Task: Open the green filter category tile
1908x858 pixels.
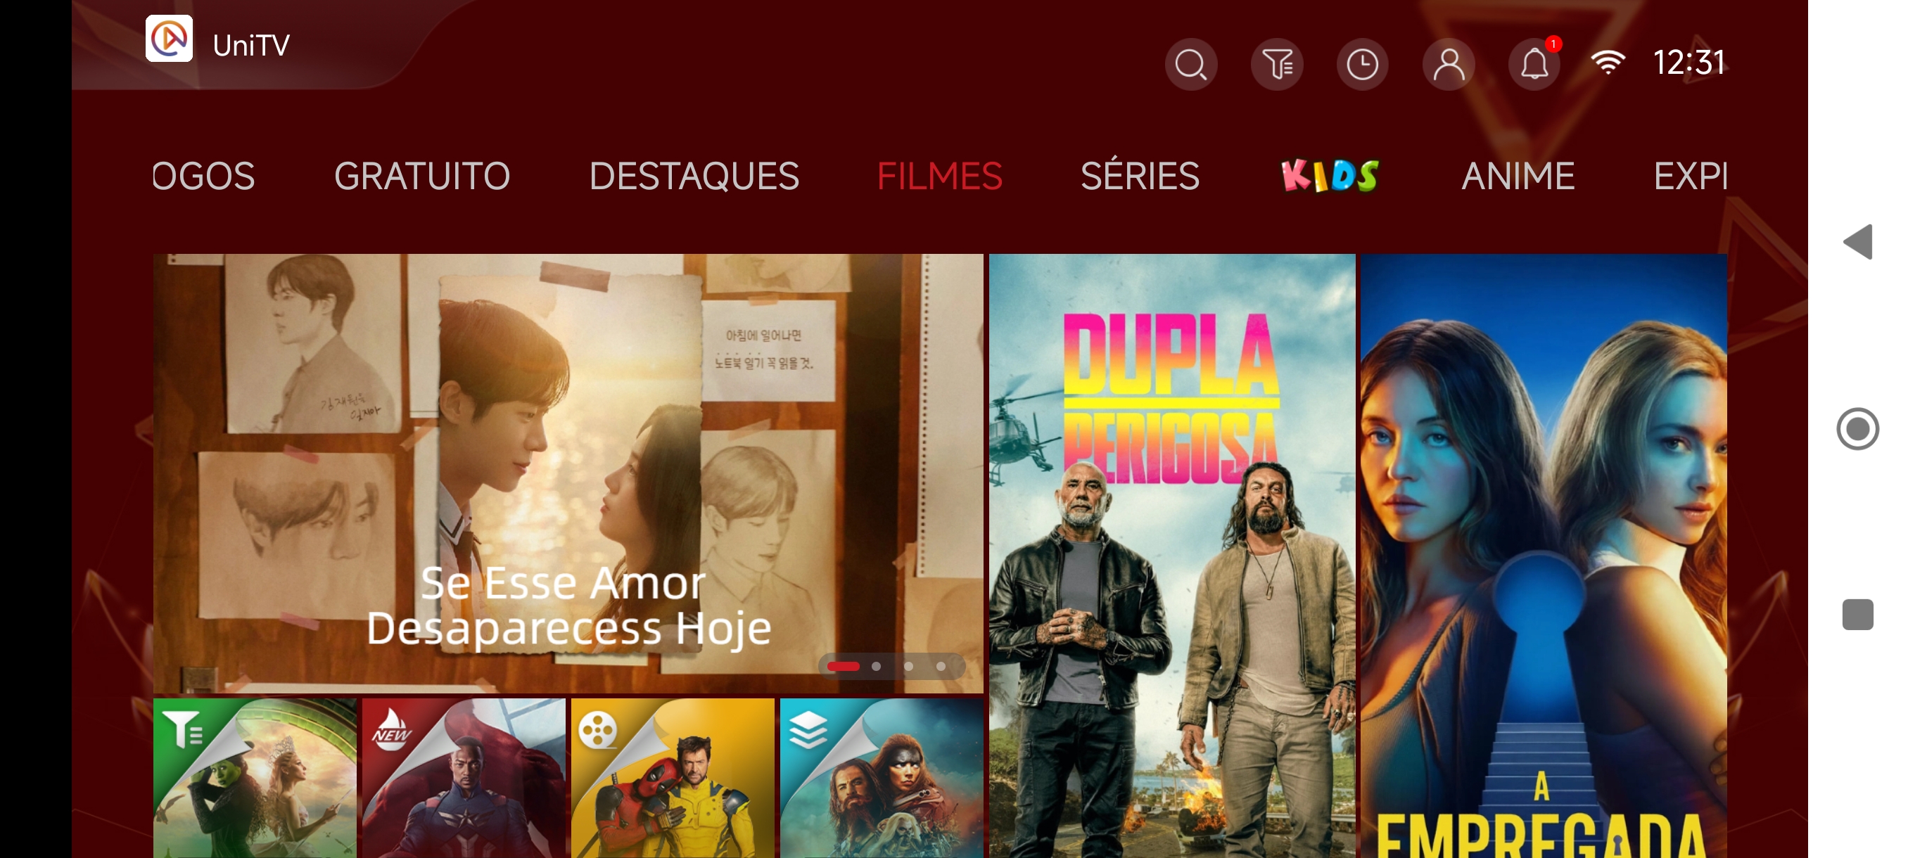Action: click(x=255, y=778)
